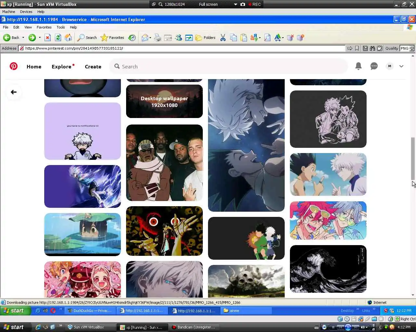
Task: Switch to the ainme folder taskbar item
Action: 247,311
